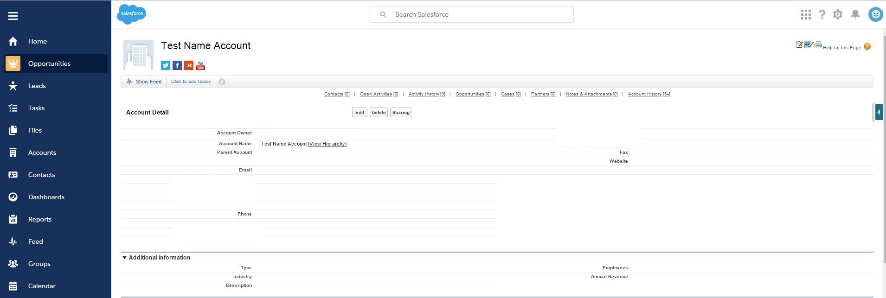Image resolution: width=886 pixels, height=298 pixels.
Task: Open Leads from the sidebar
Action: 56,86
